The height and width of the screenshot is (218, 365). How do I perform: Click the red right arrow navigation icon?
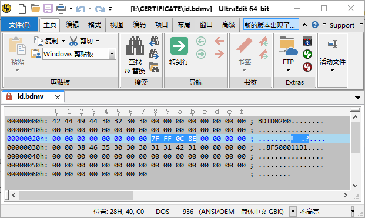[219, 54]
